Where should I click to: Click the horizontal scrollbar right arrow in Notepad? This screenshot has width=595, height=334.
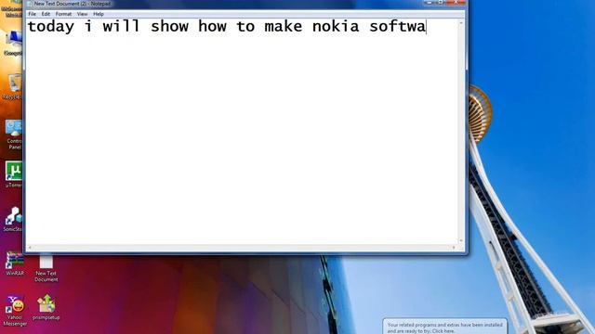[454, 248]
